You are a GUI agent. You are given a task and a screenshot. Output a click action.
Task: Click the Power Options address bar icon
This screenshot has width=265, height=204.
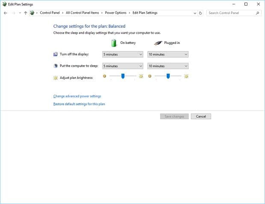tap(32, 13)
